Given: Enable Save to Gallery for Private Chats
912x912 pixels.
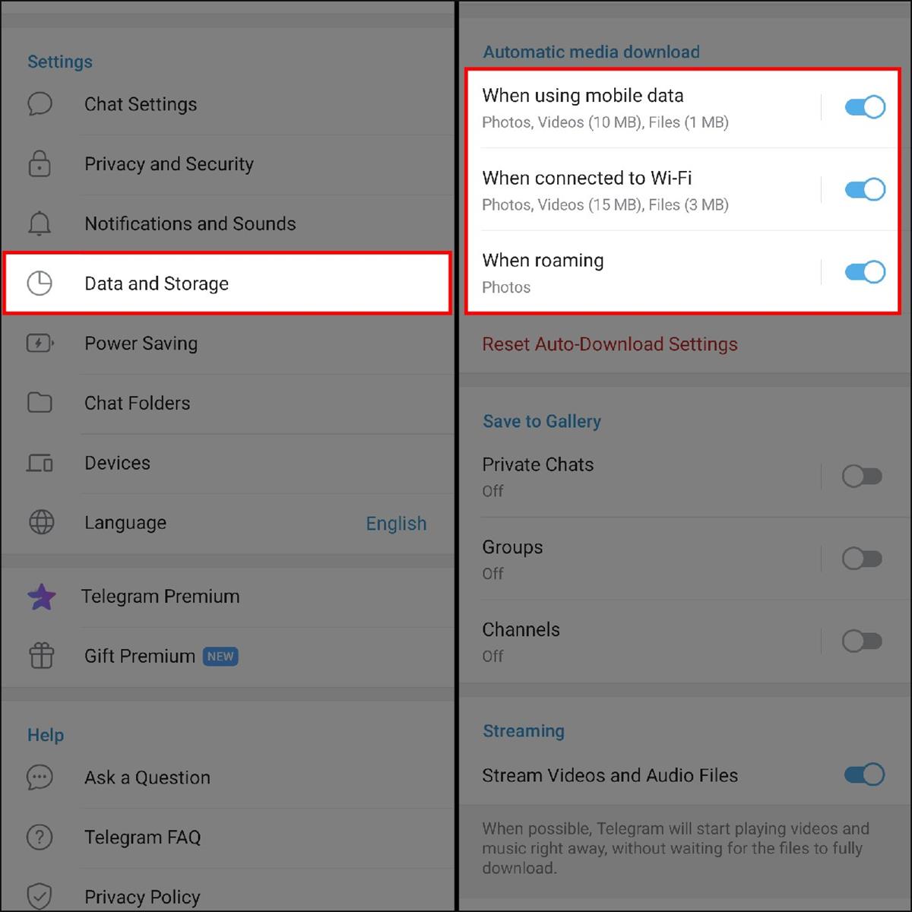Looking at the screenshot, I should [x=862, y=477].
